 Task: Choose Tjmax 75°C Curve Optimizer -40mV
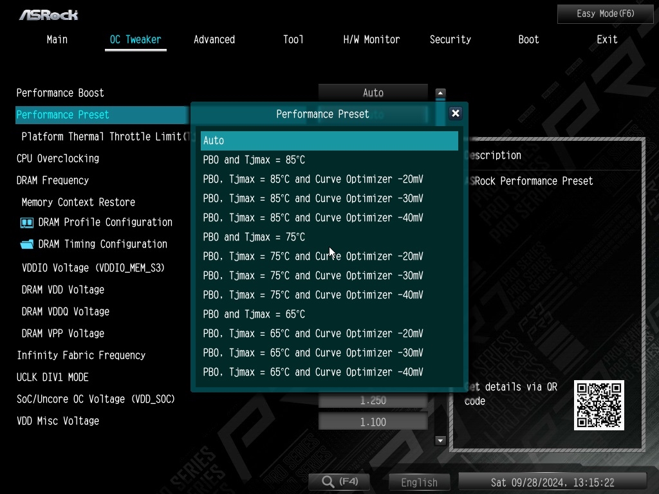(x=329, y=295)
